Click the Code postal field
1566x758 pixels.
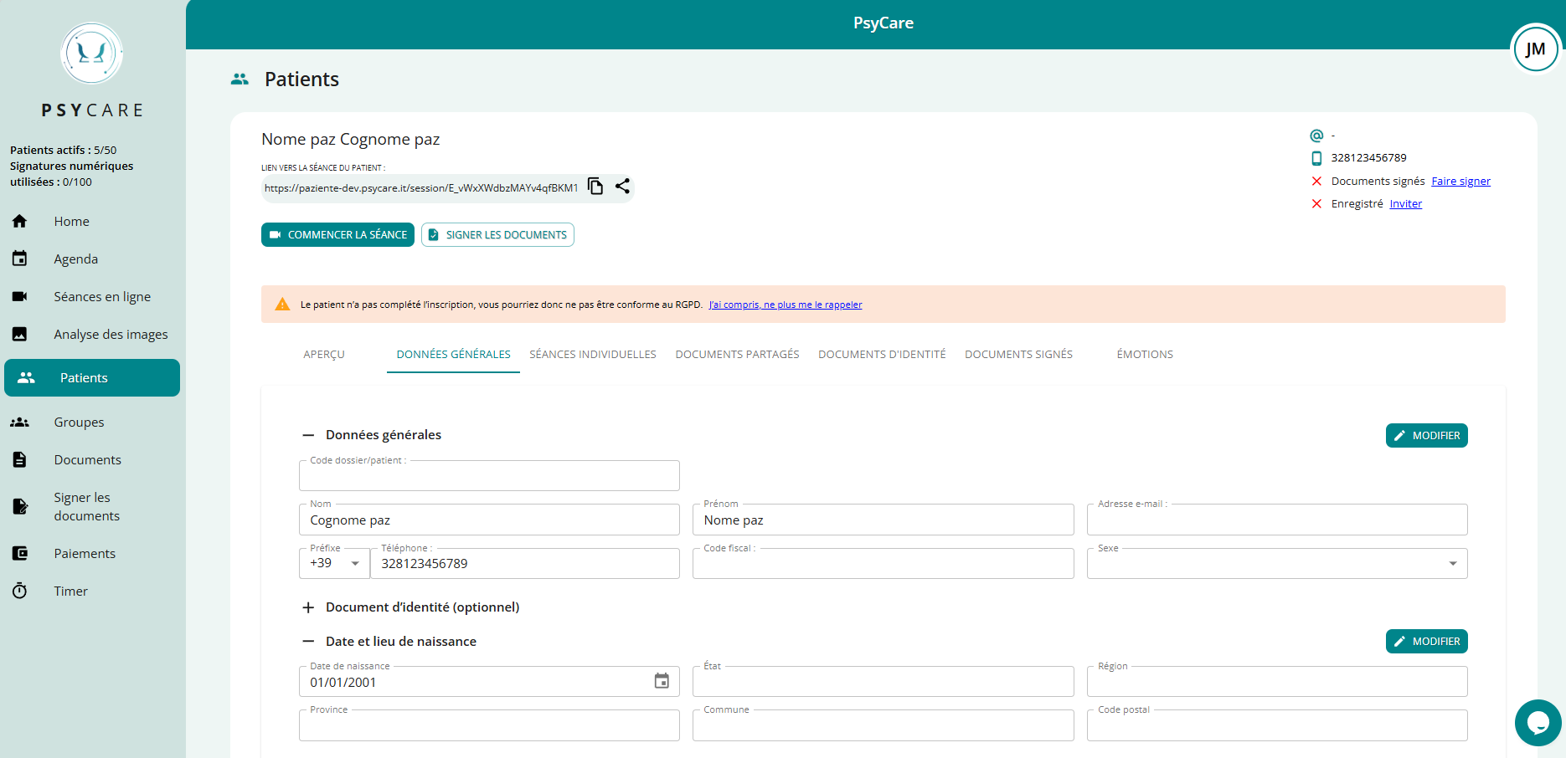[1277, 725]
